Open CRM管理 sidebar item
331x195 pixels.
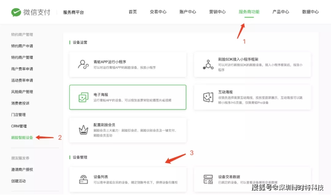click(x=19, y=126)
